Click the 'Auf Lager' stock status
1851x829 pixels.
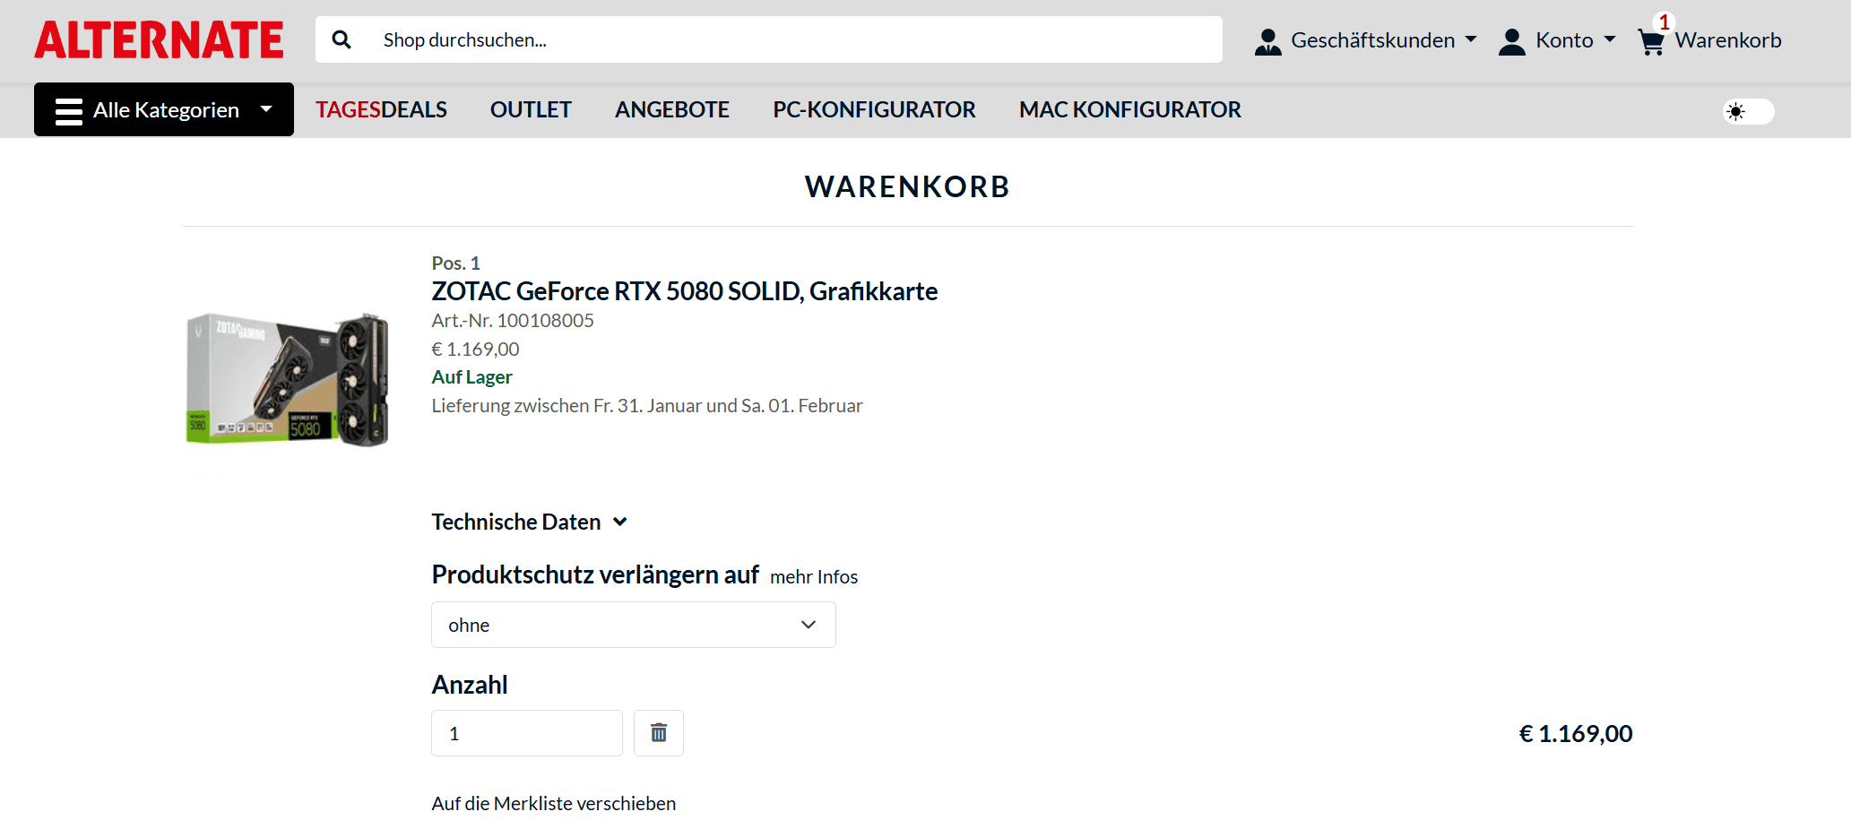pyautogui.click(x=472, y=377)
